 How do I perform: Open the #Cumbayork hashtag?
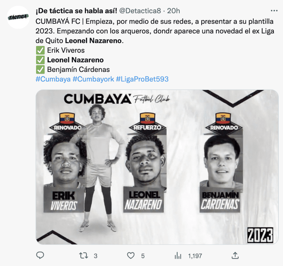(93, 79)
